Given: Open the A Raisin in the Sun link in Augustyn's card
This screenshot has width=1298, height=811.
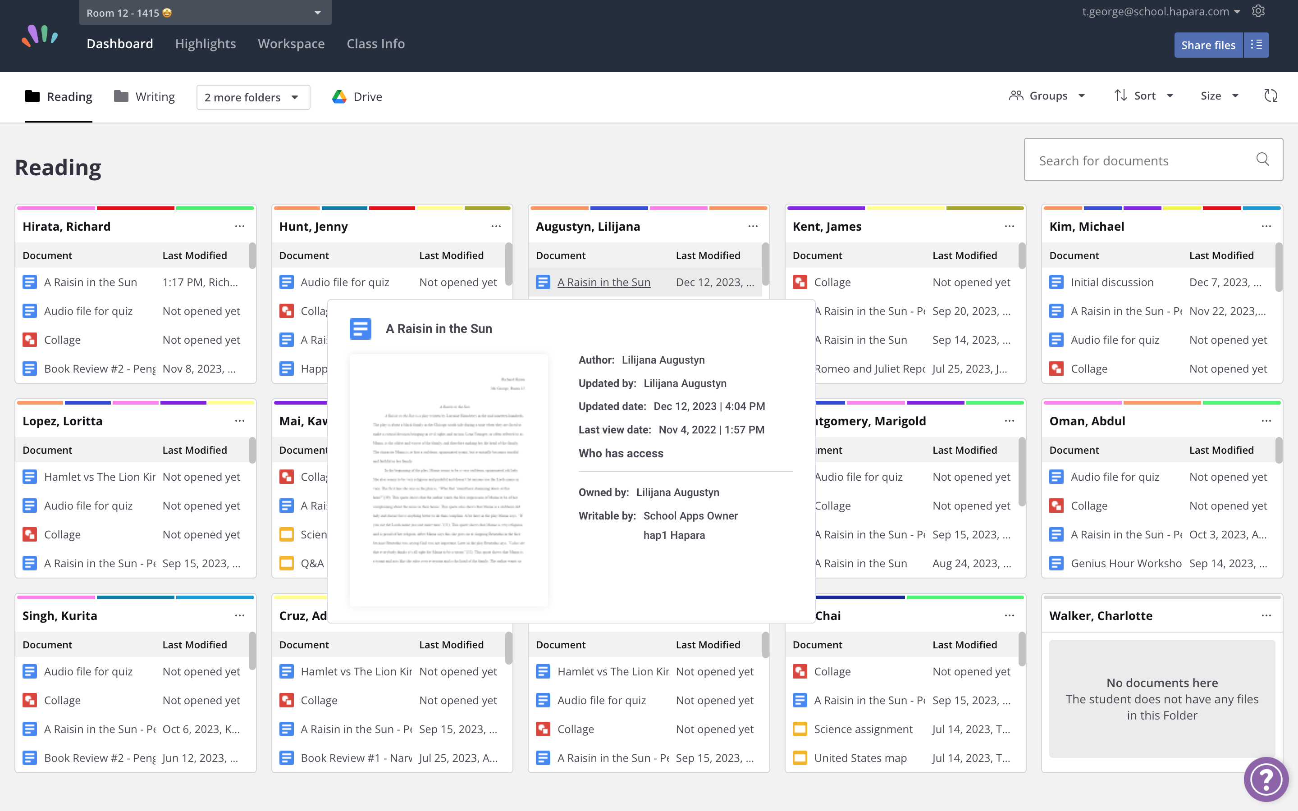Looking at the screenshot, I should click(x=604, y=282).
